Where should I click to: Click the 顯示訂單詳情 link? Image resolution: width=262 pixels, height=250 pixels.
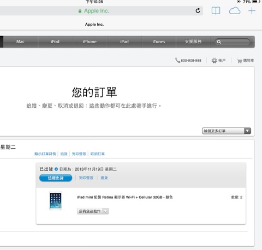coord(45,154)
